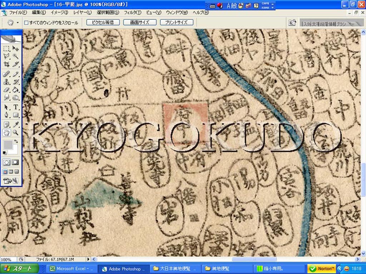
Task: Click the foreground color swatch
Action: 8,145
